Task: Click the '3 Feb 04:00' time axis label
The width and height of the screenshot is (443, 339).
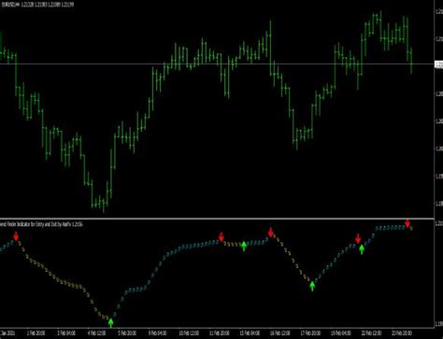Action: click(x=66, y=333)
